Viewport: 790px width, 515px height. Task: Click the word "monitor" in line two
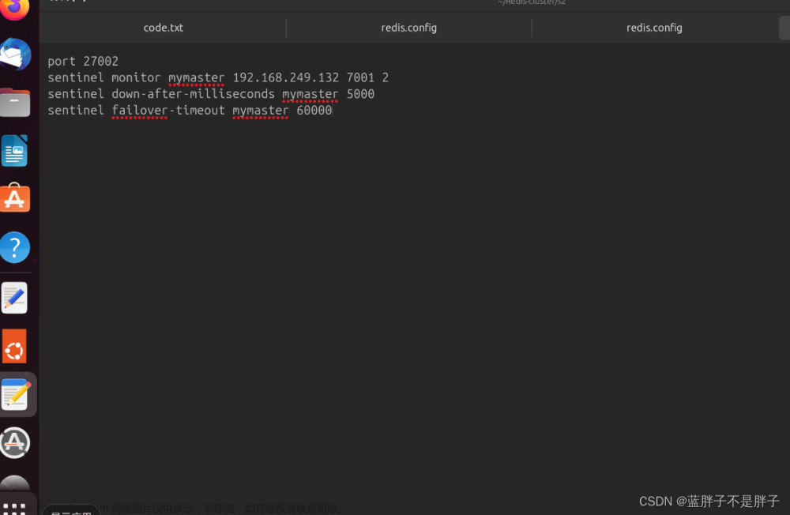(136, 77)
